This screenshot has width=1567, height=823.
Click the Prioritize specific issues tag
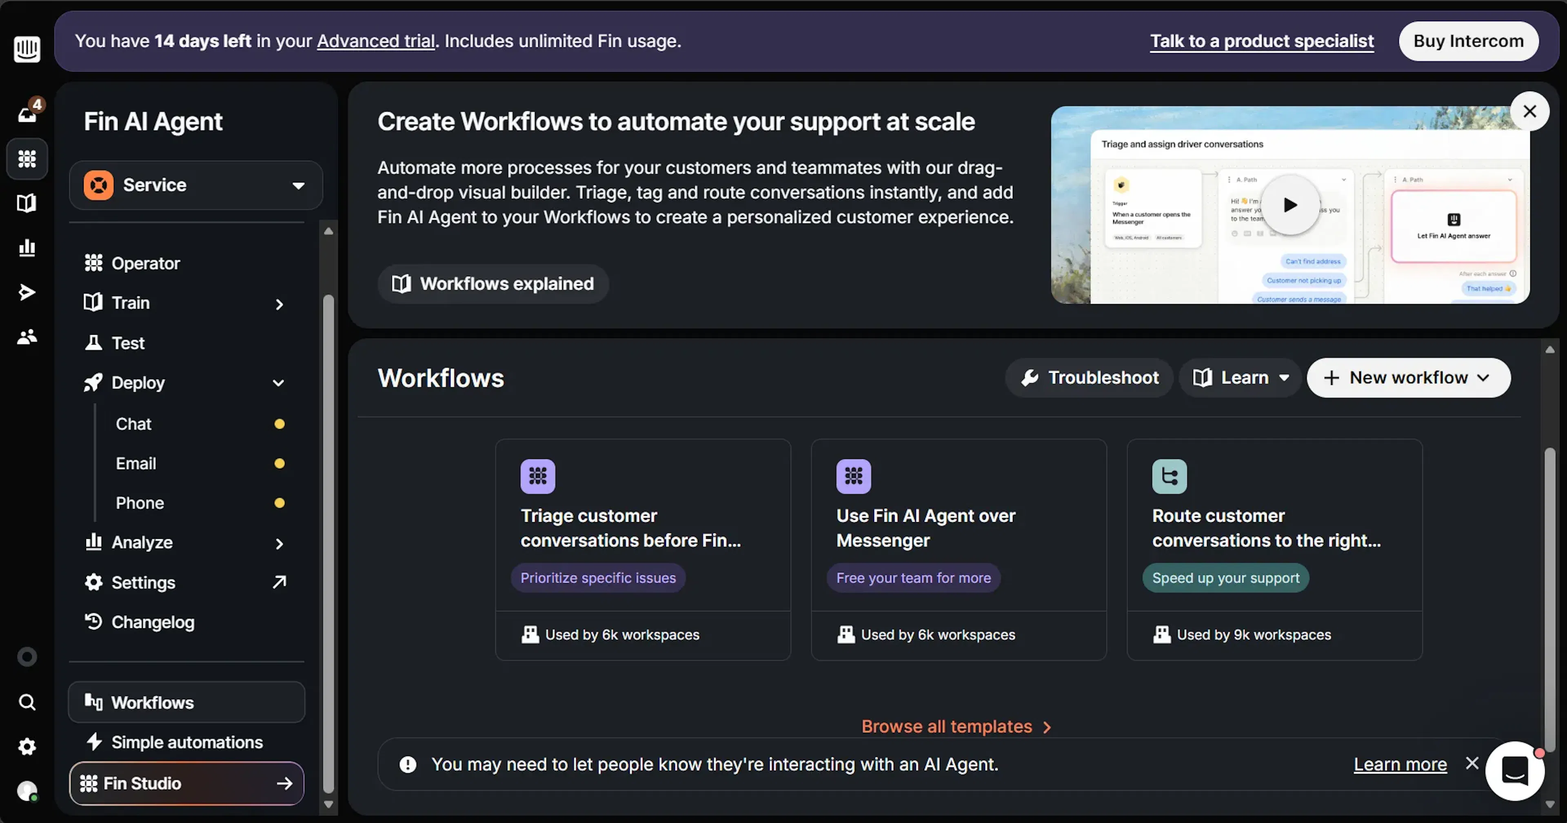pos(598,578)
